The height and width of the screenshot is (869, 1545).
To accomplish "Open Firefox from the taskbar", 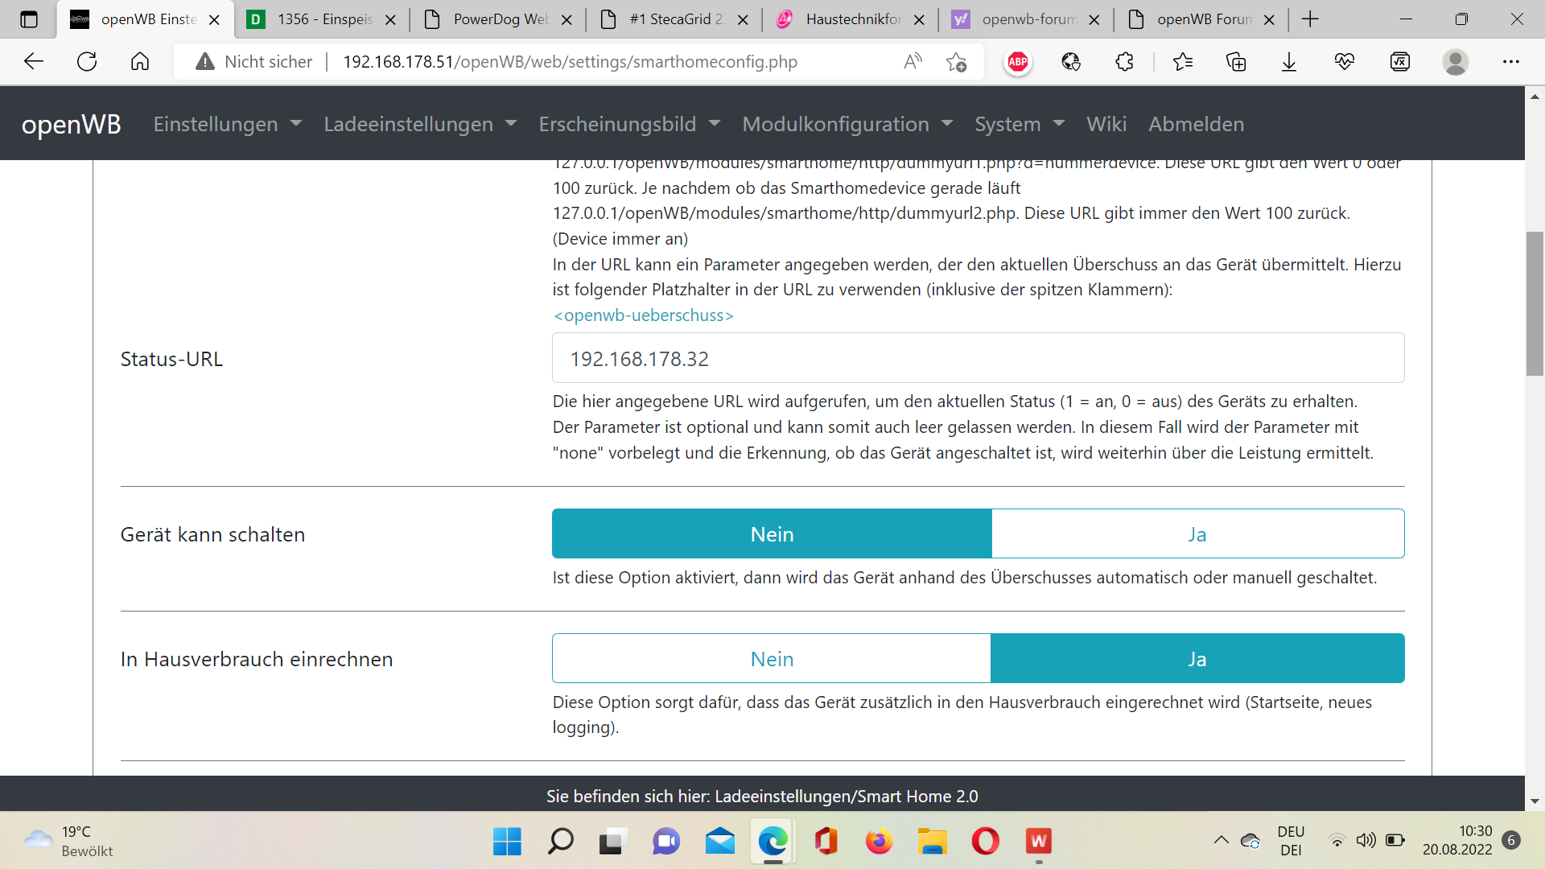I will 879,842.
